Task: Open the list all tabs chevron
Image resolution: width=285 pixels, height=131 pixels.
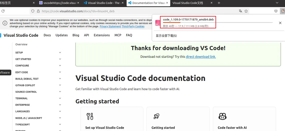Action: (x=277, y=3)
